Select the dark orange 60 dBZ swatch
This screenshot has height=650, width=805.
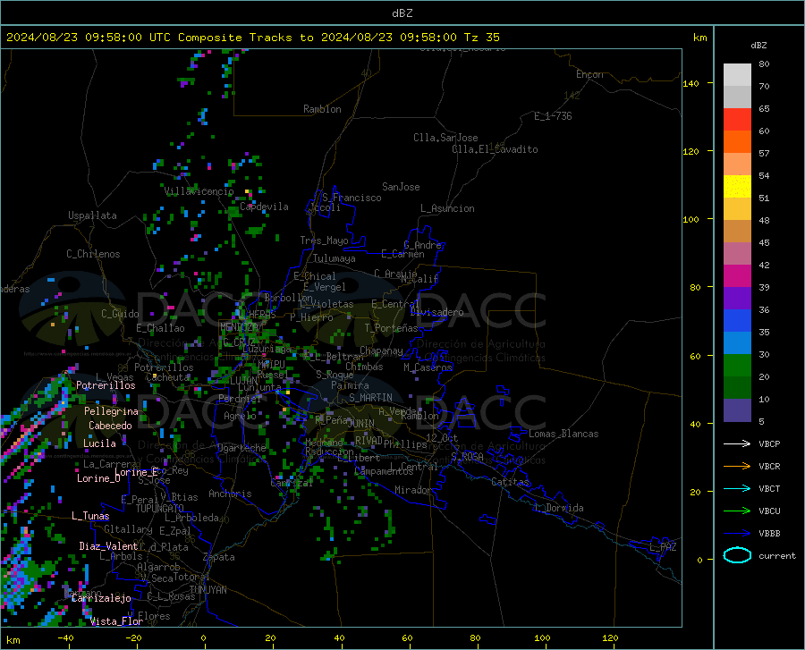737,142
